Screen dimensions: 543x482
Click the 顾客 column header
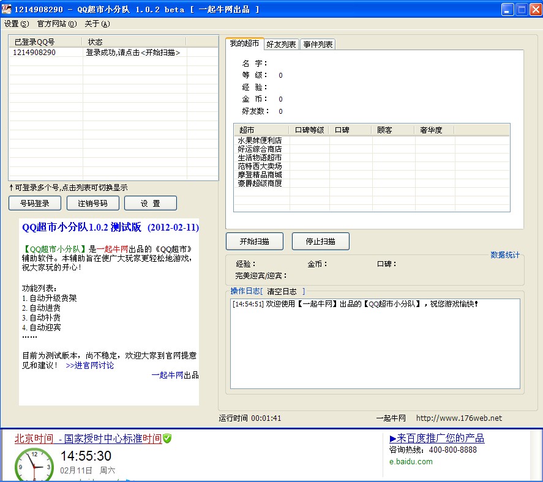393,130
